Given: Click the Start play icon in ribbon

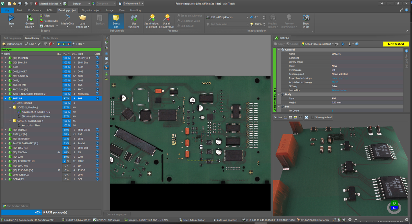Looking at the screenshot, I should 11,18.
